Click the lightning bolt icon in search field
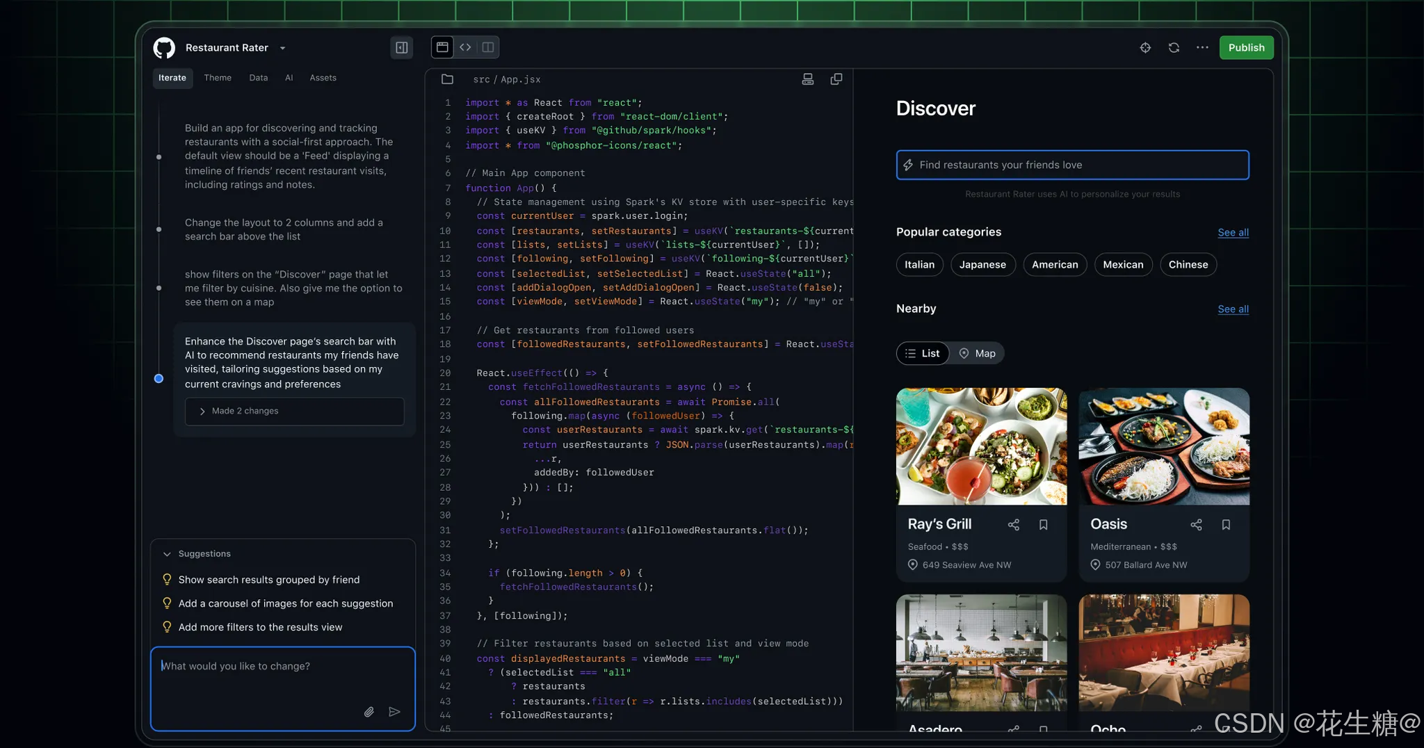Screen dimensions: 1424x748 coord(908,165)
